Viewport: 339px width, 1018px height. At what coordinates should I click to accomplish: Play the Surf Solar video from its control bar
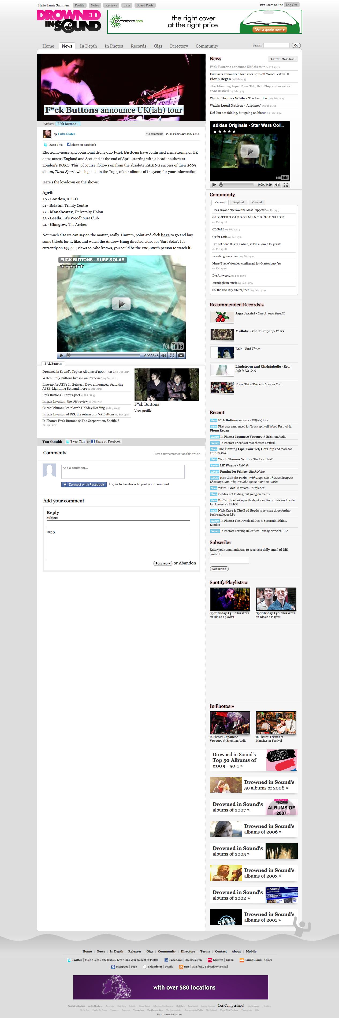click(61, 355)
